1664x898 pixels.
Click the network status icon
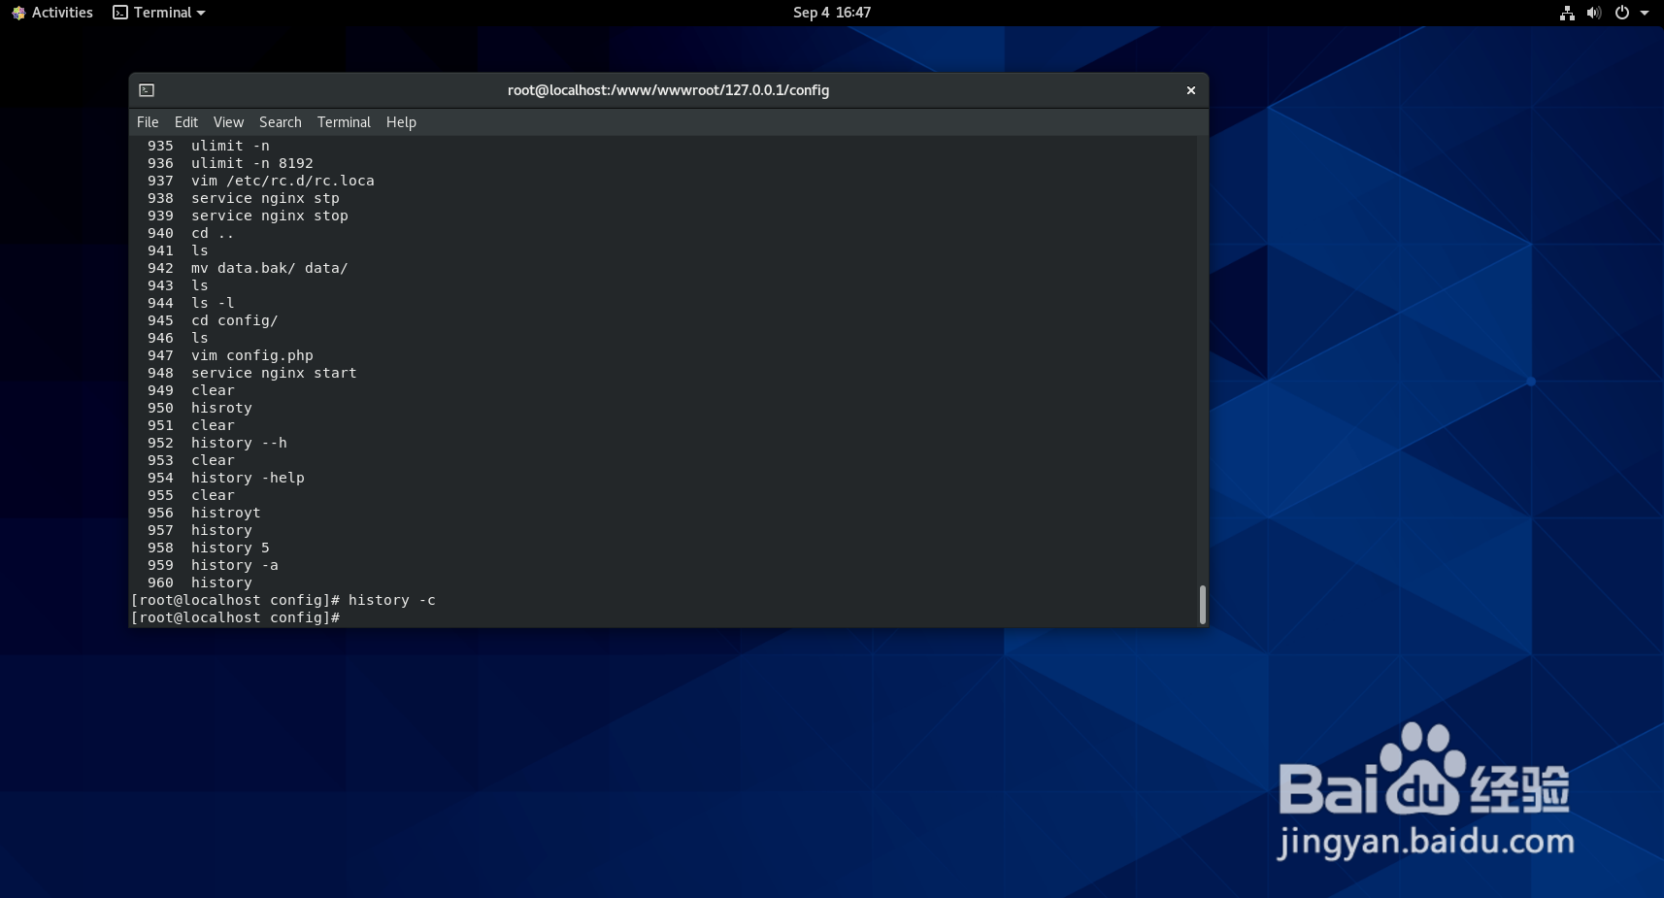tap(1567, 13)
